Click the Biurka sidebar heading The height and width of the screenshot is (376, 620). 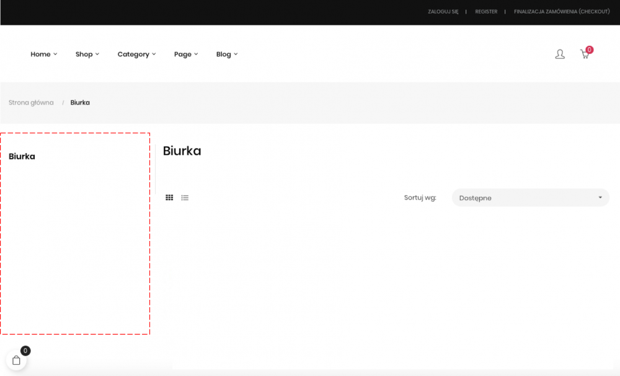(x=22, y=157)
